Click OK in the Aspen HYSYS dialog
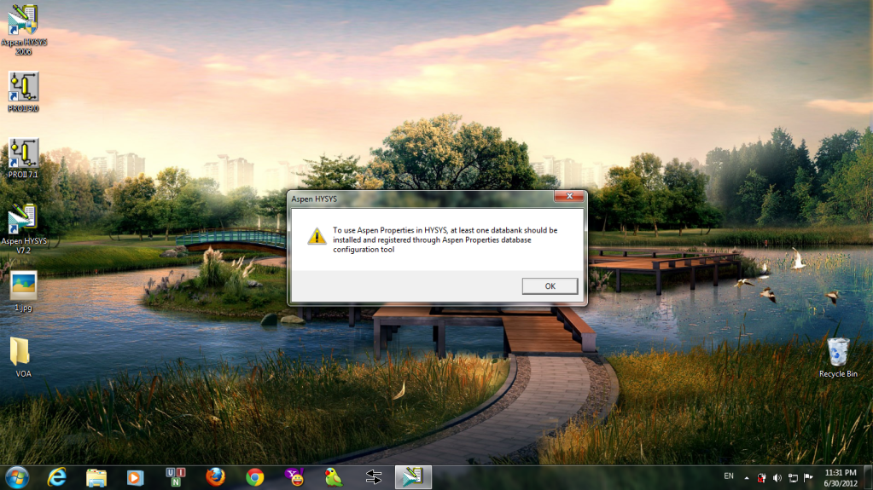 click(x=550, y=286)
